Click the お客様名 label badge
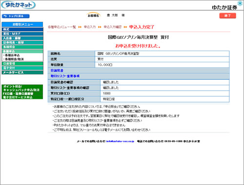Screen dimensions: 244x185 click(93, 16)
